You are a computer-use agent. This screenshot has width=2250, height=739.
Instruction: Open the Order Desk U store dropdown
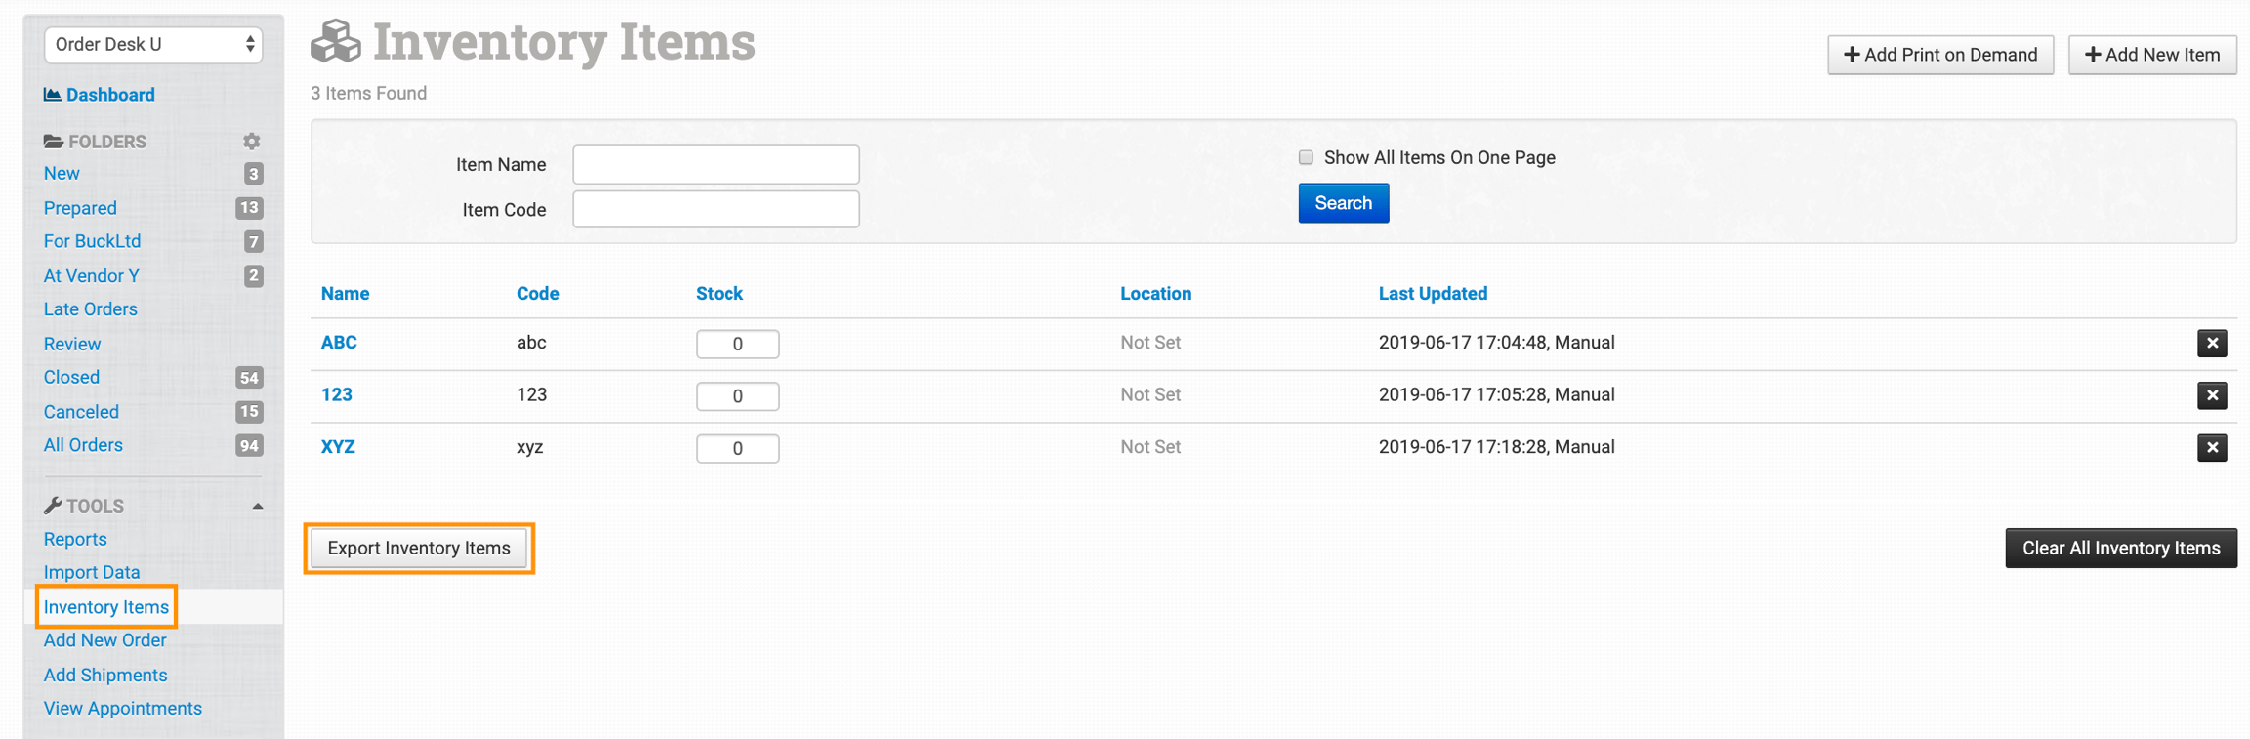[153, 44]
